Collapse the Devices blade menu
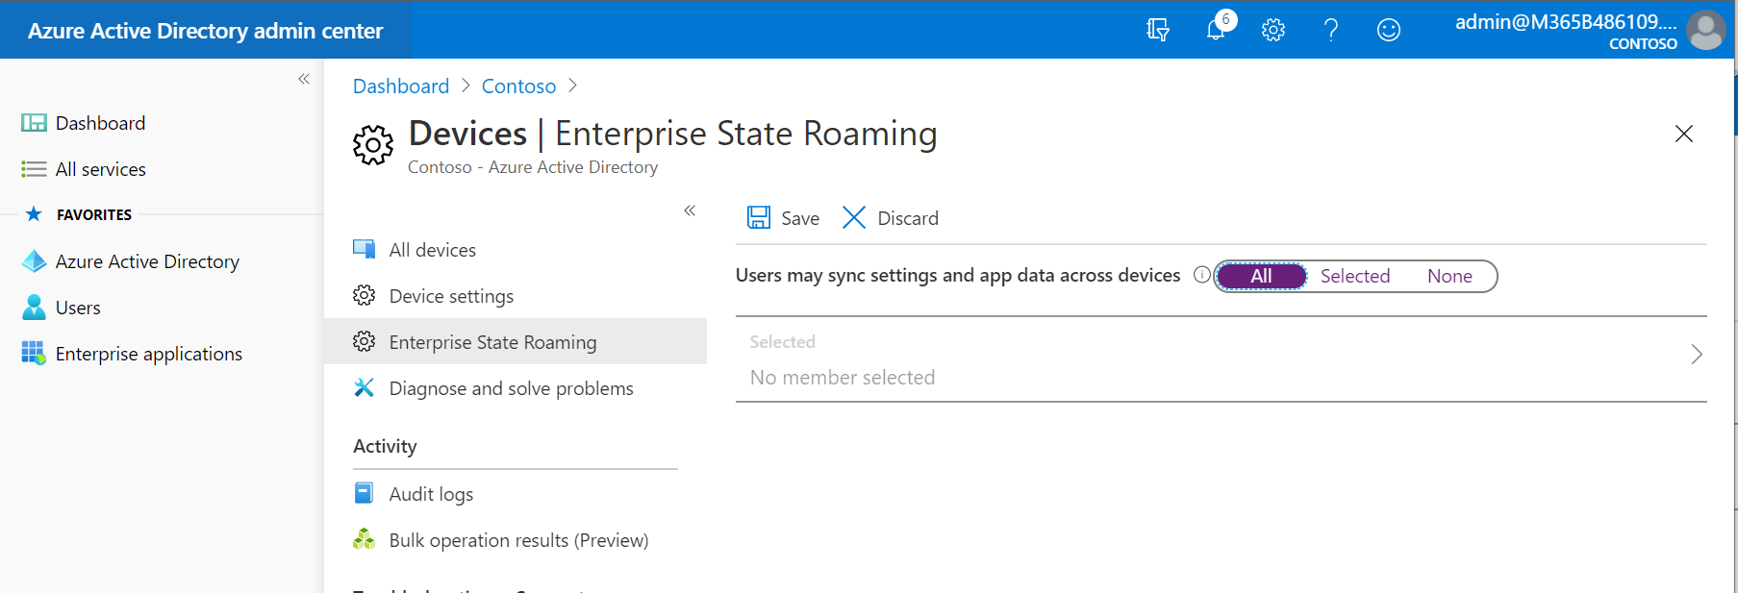1738x593 pixels. (x=690, y=210)
